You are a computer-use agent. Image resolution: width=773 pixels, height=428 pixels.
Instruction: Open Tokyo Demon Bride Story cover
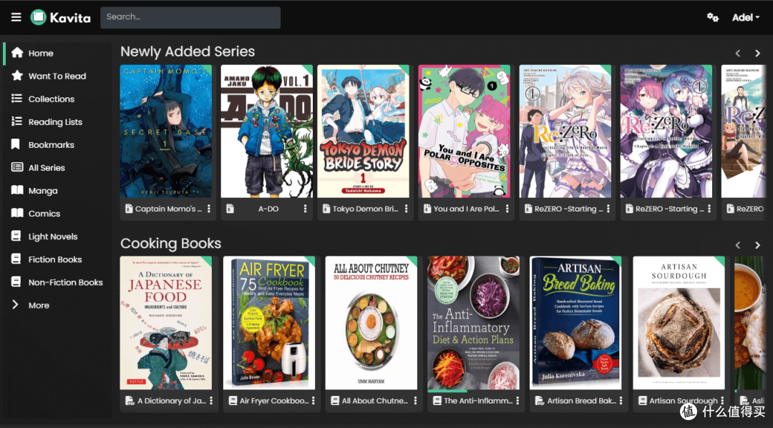tap(363, 131)
